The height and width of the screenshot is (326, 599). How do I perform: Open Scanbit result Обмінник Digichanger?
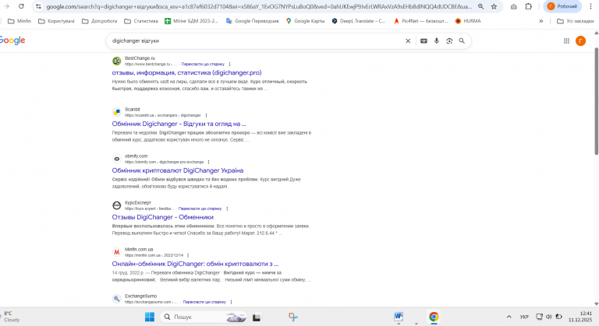click(179, 124)
